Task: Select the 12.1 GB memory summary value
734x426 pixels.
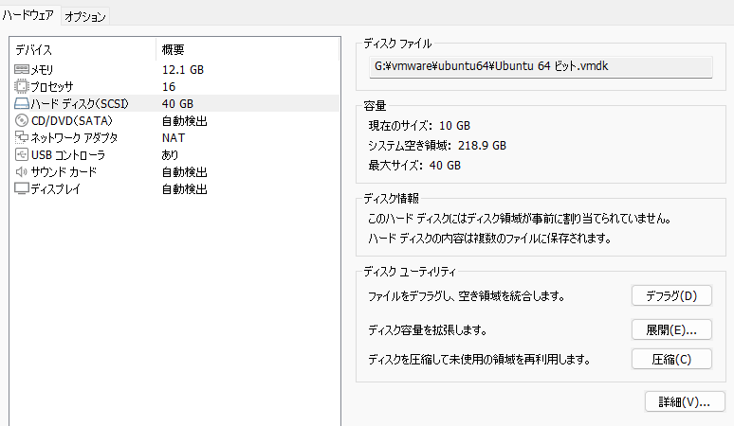Action: [x=182, y=69]
